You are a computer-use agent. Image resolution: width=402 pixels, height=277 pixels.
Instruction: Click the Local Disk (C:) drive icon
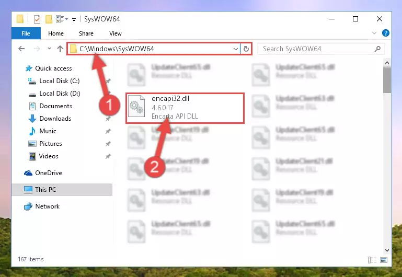32,81
